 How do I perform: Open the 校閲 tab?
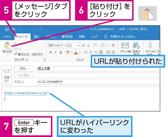[x=82, y=37]
